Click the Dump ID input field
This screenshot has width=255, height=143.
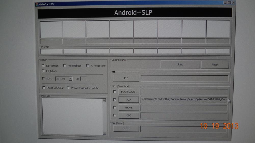[83, 79]
